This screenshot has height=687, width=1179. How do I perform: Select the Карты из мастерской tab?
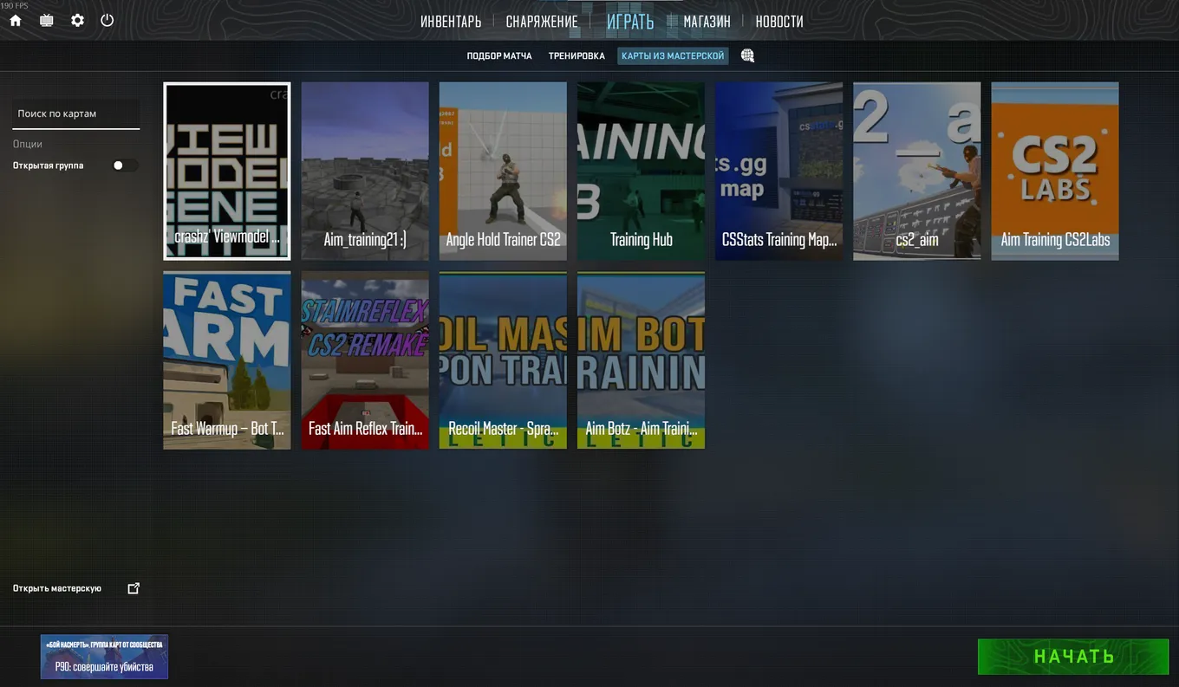pyautogui.click(x=673, y=55)
